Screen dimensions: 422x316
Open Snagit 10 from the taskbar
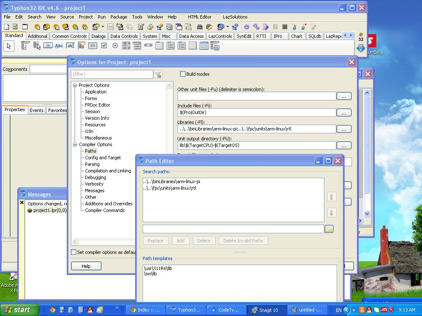tap(266, 310)
